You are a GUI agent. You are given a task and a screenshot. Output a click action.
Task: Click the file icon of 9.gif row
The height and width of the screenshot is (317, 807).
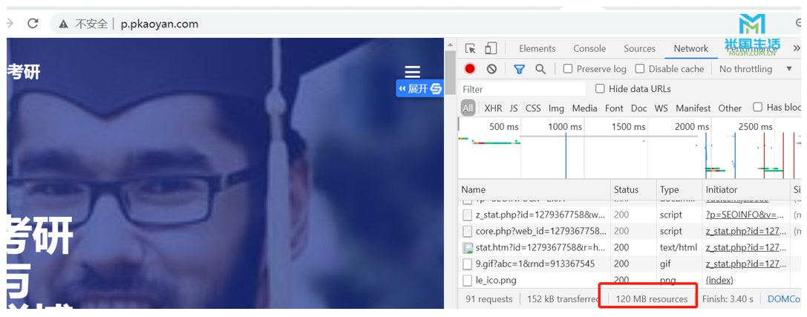pyautogui.click(x=467, y=264)
